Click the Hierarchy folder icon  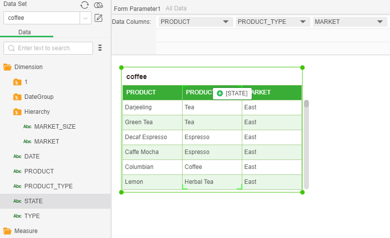(x=17, y=112)
